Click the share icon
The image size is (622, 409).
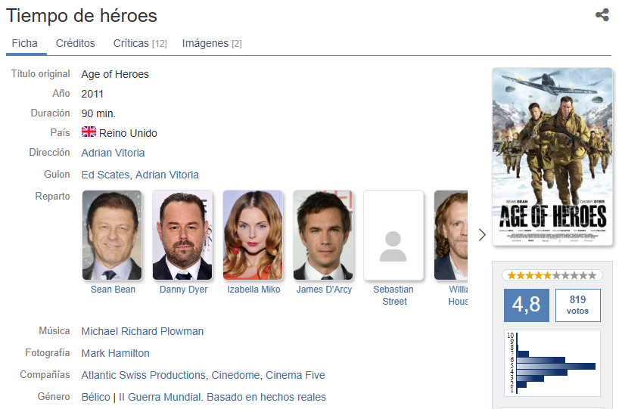pyautogui.click(x=602, y=15)
